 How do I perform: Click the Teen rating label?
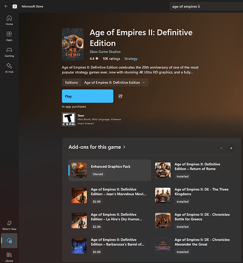coord(81,116)
